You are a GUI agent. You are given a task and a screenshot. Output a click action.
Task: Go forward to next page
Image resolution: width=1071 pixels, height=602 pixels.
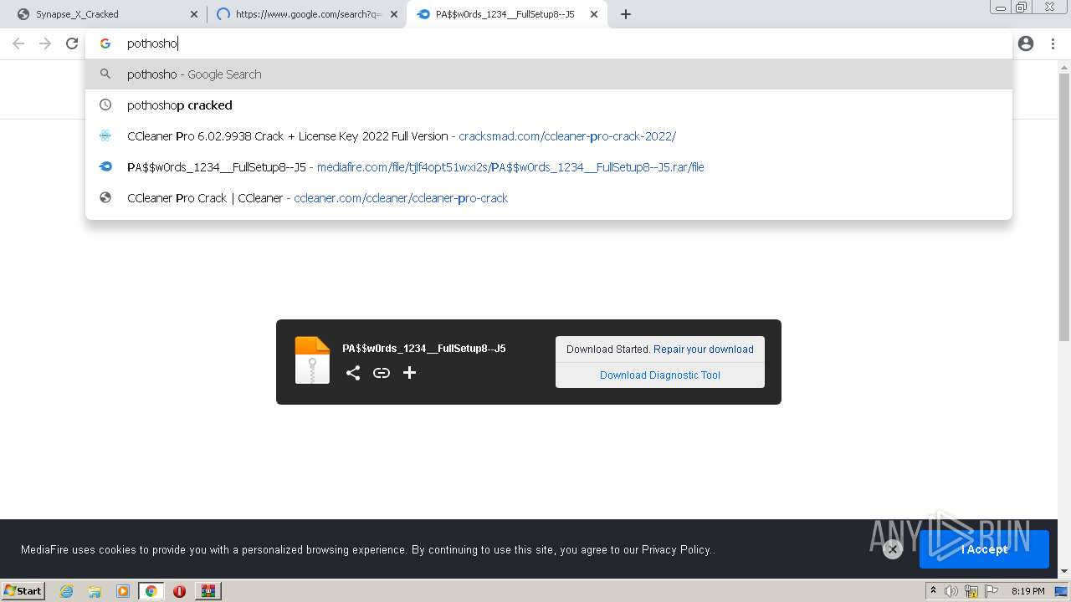(45, 43)
